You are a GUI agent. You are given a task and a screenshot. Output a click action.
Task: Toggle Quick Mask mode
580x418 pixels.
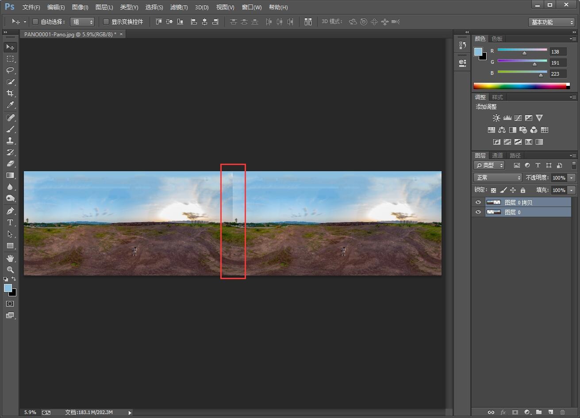(x=10, y=304)
